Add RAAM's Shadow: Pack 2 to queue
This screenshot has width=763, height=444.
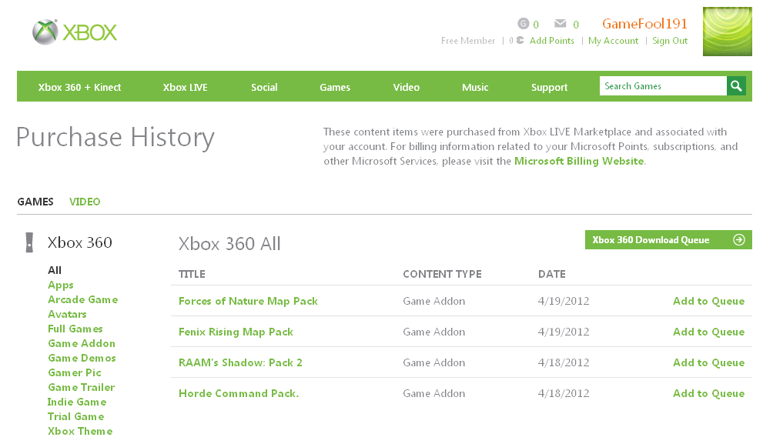tap(708, 362)
